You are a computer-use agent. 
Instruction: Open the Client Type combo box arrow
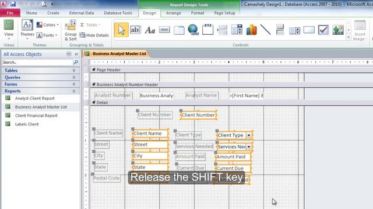pyautogui.click(x=249, y=135)
